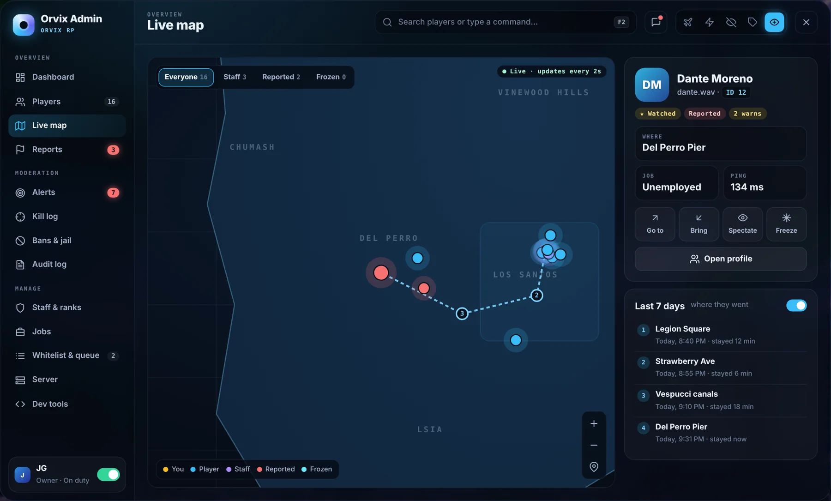This screenshot has width=831, height=501.
Task: Open Server page in sidebar
Action: pyautogui.click(x=67, y=380)
